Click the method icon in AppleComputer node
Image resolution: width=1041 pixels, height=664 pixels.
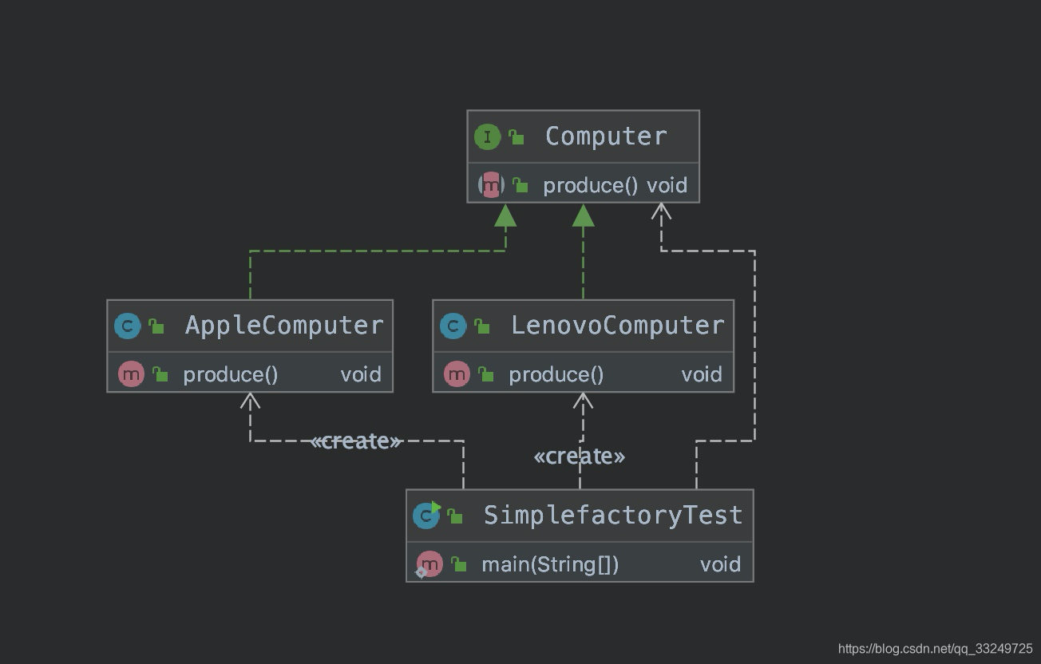pos(131,374)
